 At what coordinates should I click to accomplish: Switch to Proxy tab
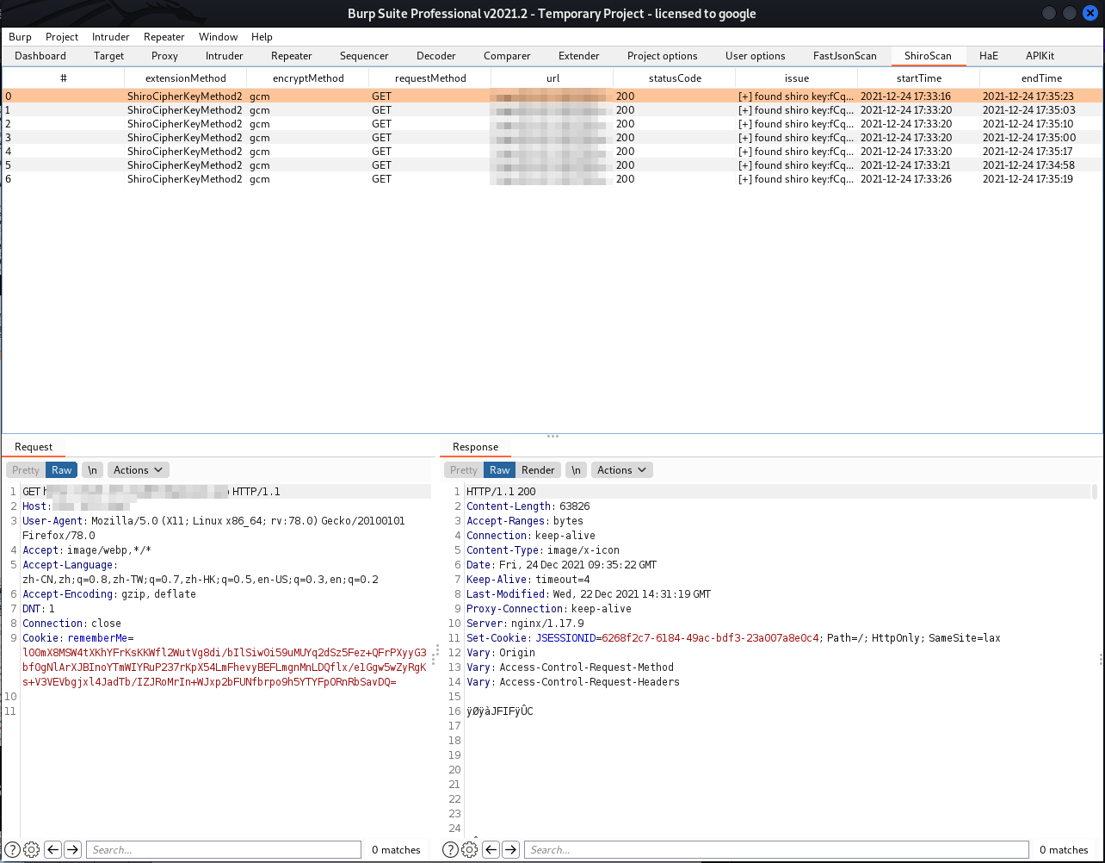pyautogui.click(x=165, y=56)
